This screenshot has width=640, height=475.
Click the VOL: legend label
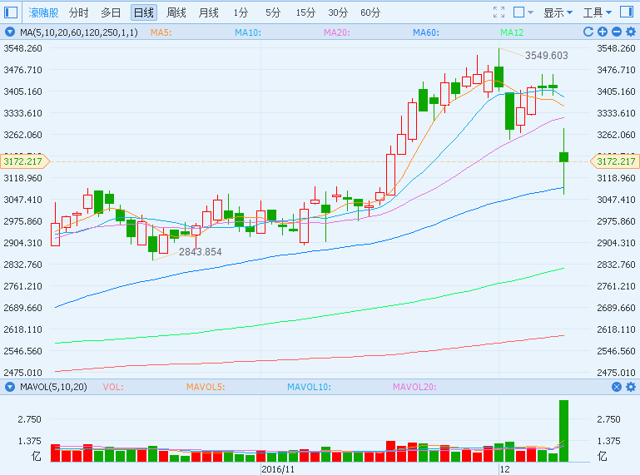[113, 387]
